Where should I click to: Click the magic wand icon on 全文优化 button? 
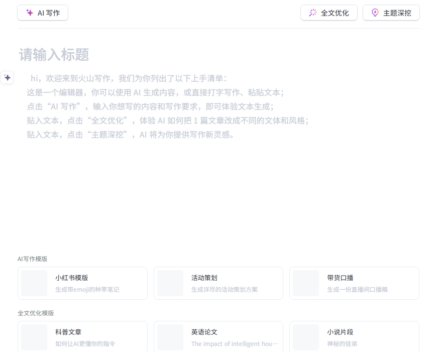tap(312, 12)
